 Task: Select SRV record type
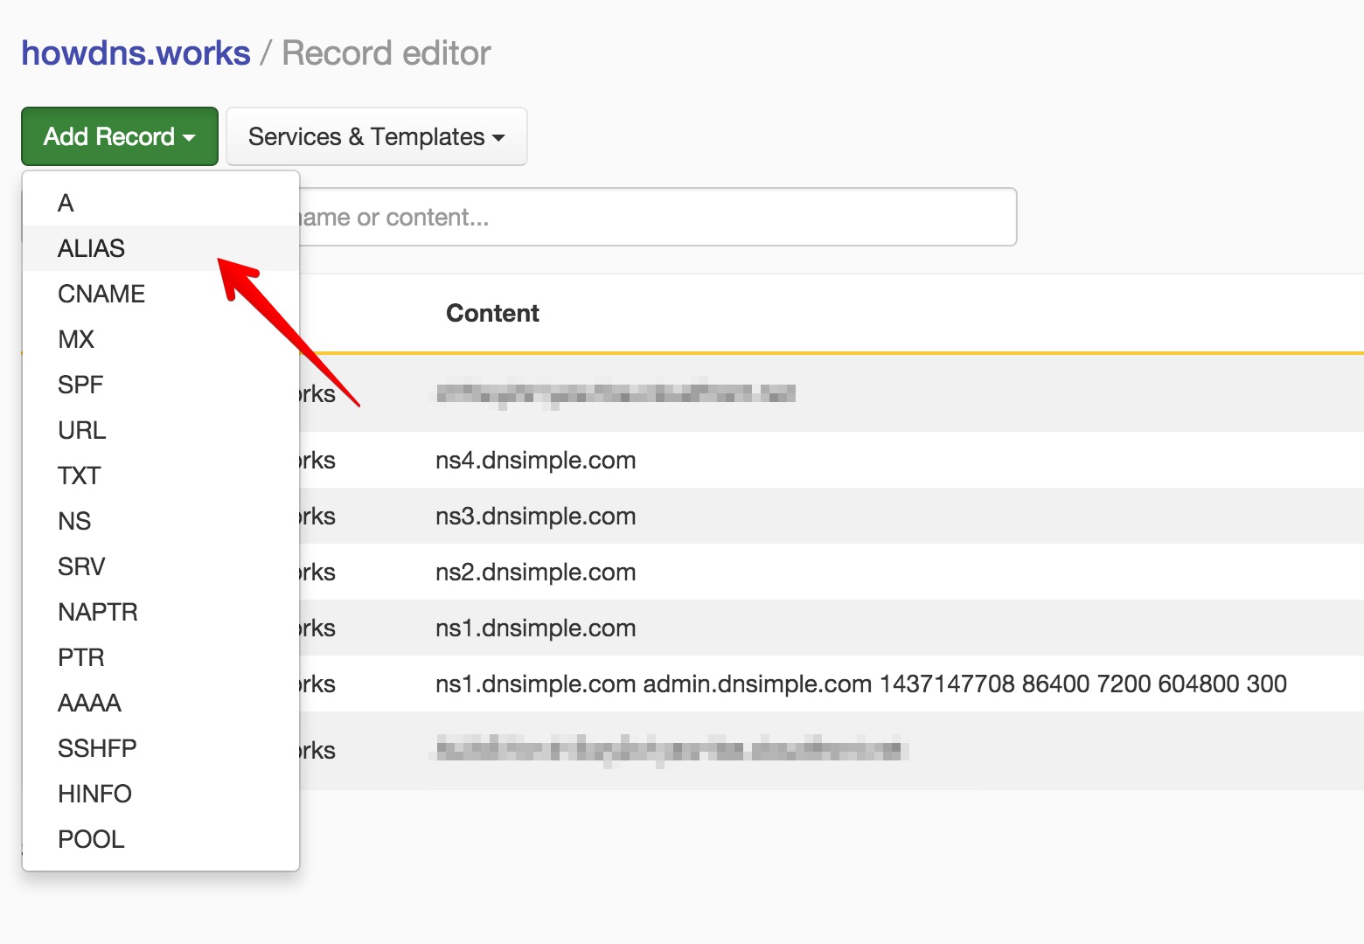point(81,566)
